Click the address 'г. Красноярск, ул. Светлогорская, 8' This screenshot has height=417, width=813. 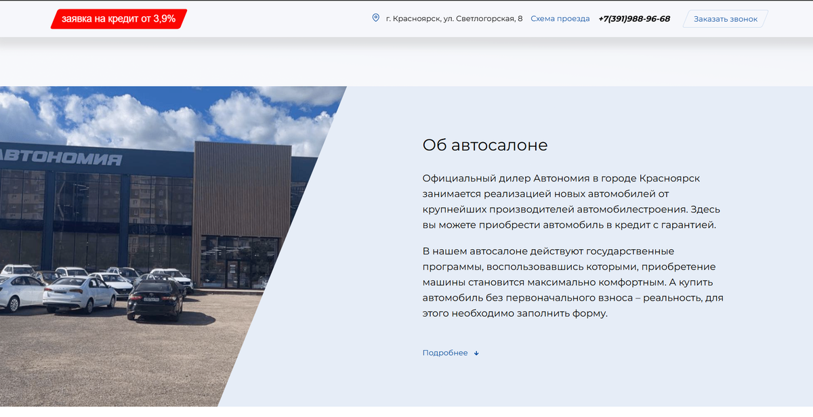click(454, 19)
